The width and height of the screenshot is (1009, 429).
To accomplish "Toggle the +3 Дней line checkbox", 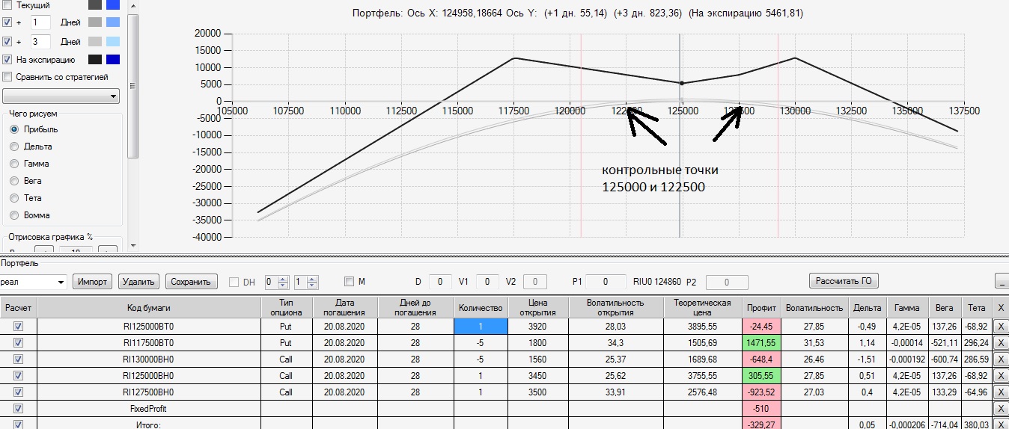I will (x=7, y=41).
